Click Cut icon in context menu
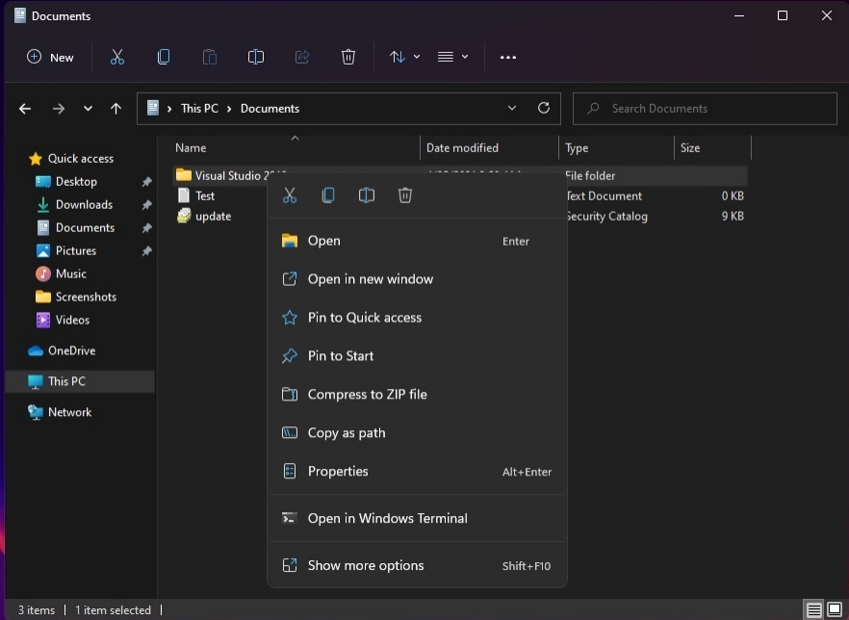 (290, 195)
